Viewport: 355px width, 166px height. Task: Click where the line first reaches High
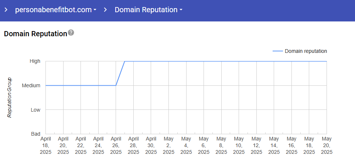pyautogui.click(x=125, y=61)
